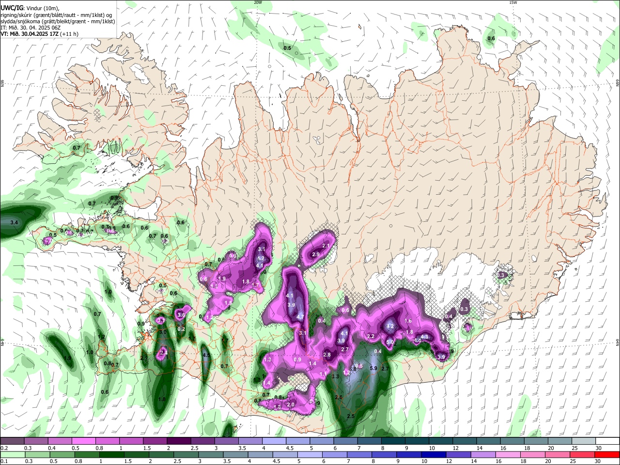Click the 2.0 value near the south coast
This screenshot has width=620, height=465.
point(291,404)
